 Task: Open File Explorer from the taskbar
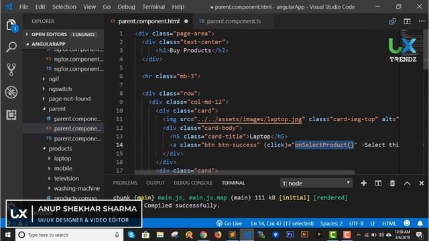pyautogui.click(x=160, y=235)
